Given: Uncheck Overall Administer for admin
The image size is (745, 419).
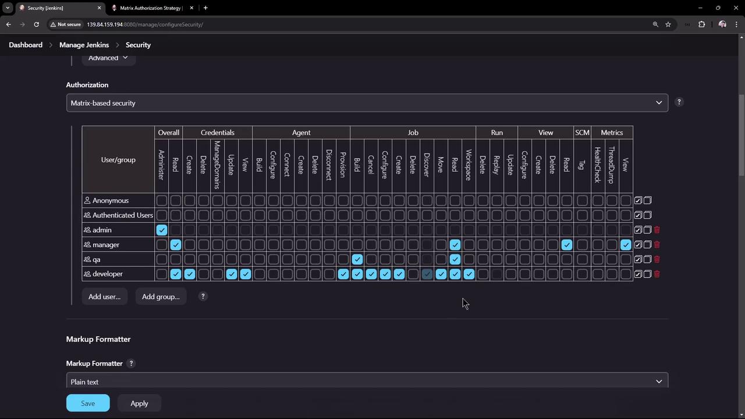Looking at the screenshot, I should click(x=162, y=230).
